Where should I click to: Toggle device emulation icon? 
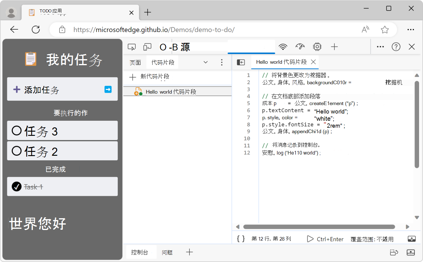coord(147,47)
